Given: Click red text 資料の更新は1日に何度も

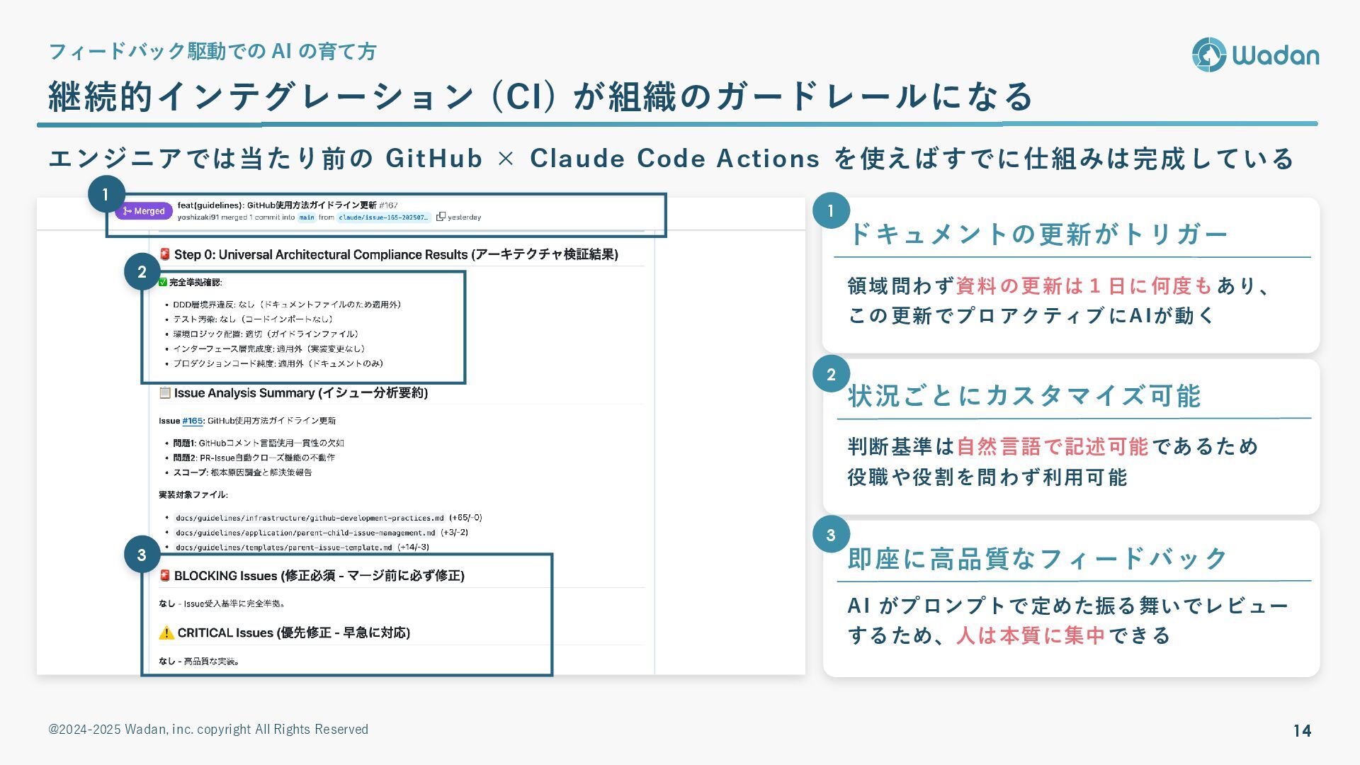Looking at the screenshot, I should pos(1085,285).
